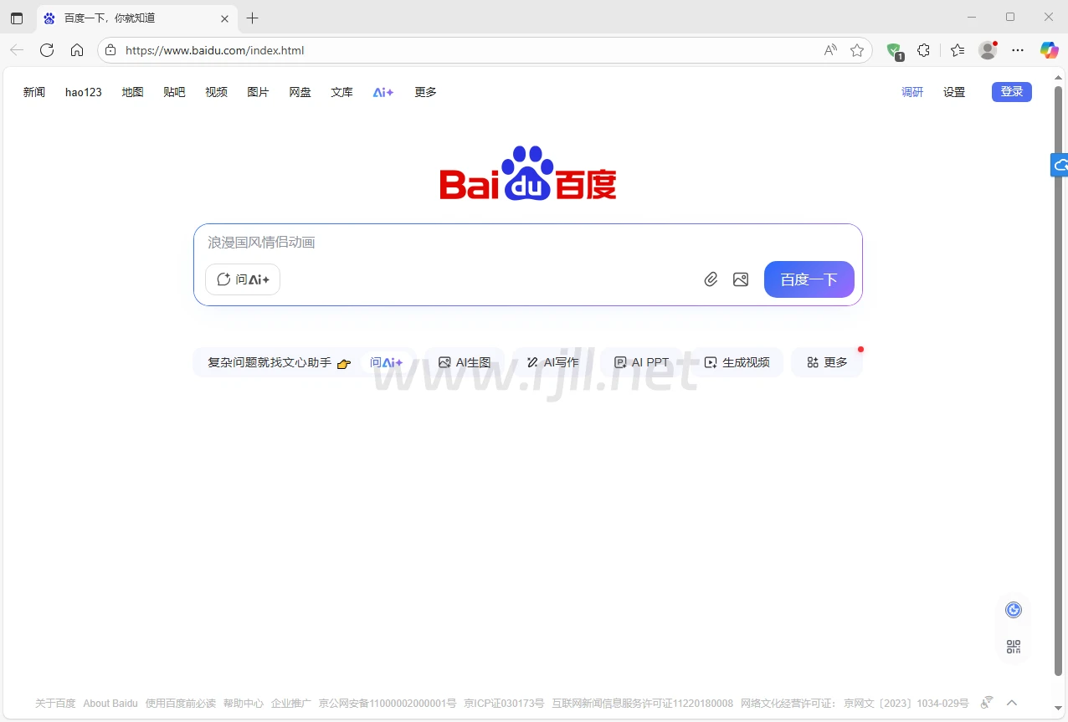This screenshot has height=722, width=1068.
Task: Open the 设置 menu at top right
Action: point(954,92)
